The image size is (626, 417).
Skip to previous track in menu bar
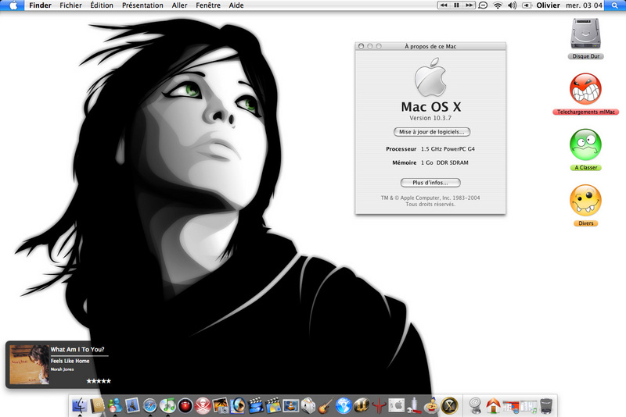pyautogui.click(x=444, y=5)
